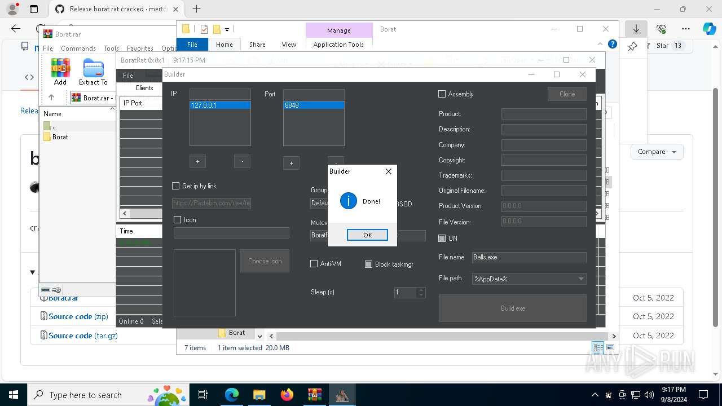Open Firefox from the taskbar
The width and height of the screenshot is (722, 406).
pyautogui.click(x=287, y=395)
